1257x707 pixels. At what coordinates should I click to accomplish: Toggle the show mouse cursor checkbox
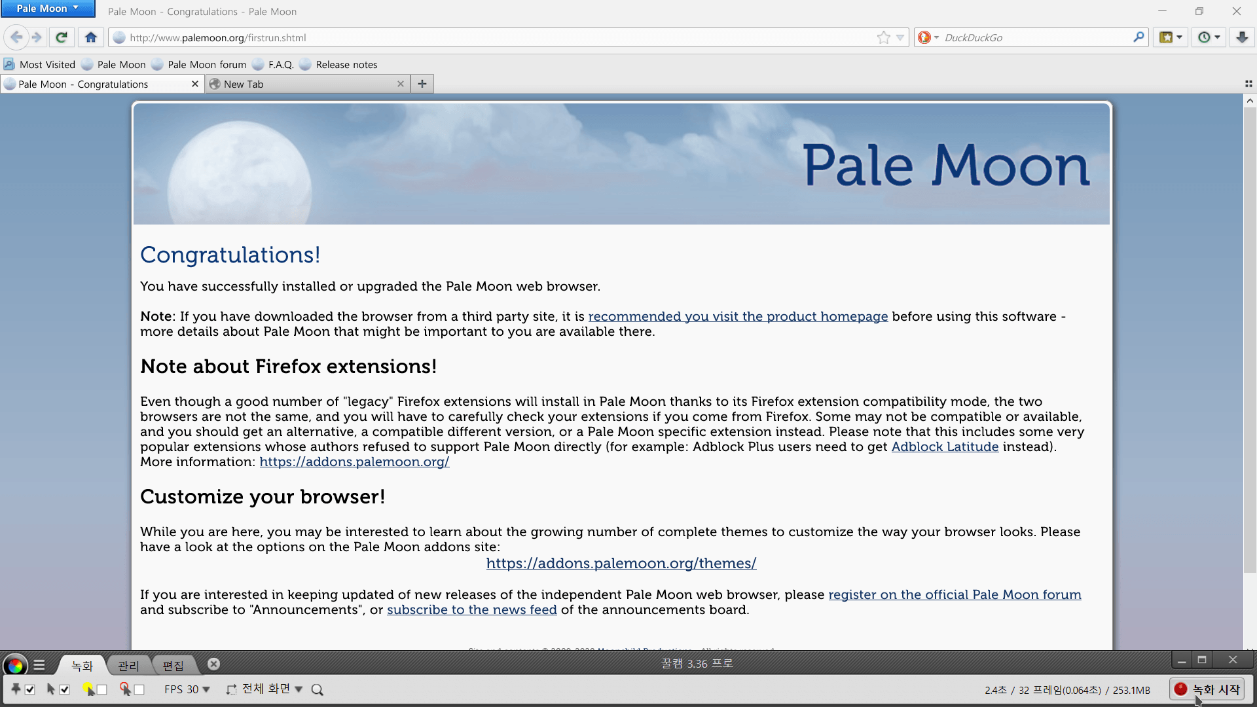point(65,689)
